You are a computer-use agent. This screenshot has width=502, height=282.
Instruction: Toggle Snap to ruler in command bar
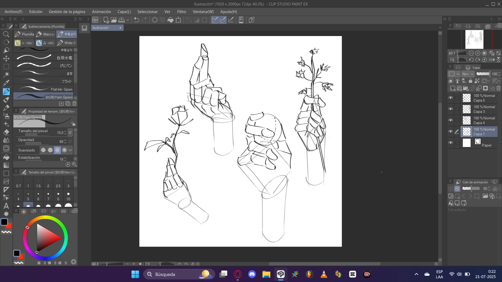point(215,20)
